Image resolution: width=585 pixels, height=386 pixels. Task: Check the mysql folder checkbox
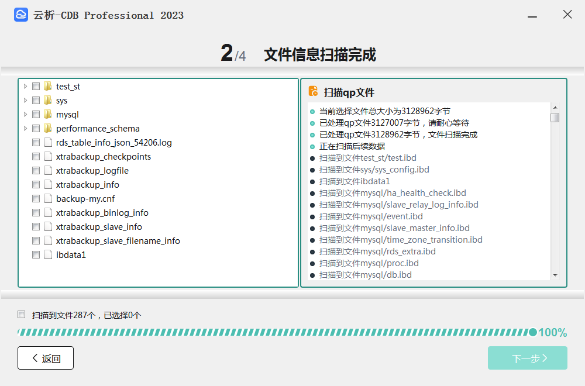click(36, 115)
